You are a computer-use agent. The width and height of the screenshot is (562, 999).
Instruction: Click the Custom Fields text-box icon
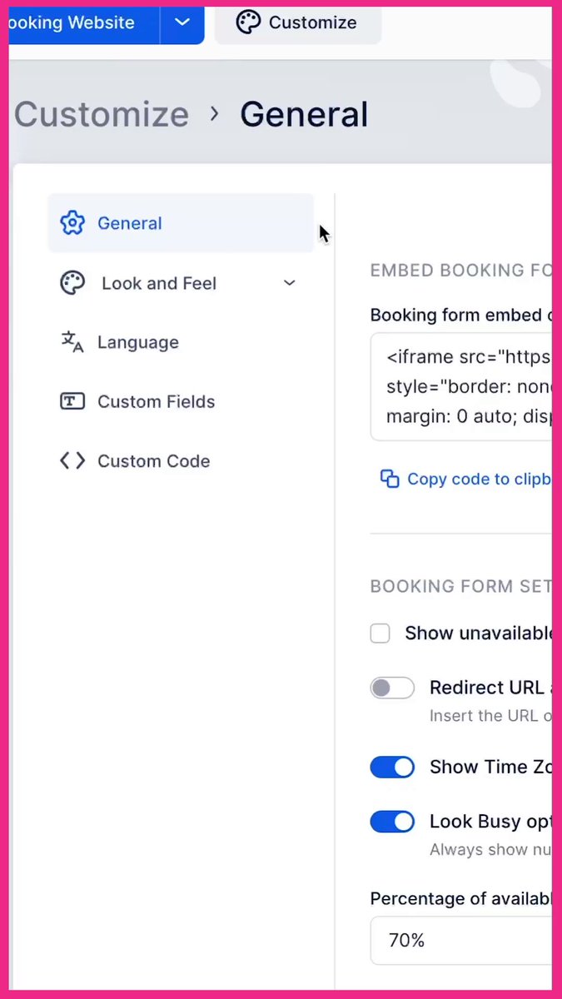click(72, 401)
